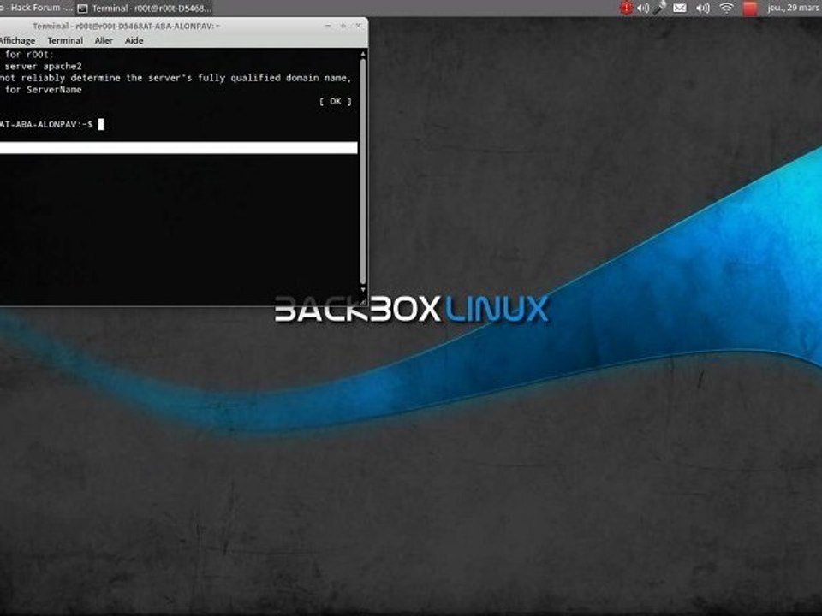Image resolution: width=822 pixels, height=616 pixels.
Task: Minimize the Terminal window
Action: coord(328,26)
